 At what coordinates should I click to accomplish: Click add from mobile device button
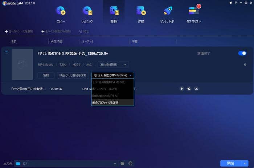[56, 31]
